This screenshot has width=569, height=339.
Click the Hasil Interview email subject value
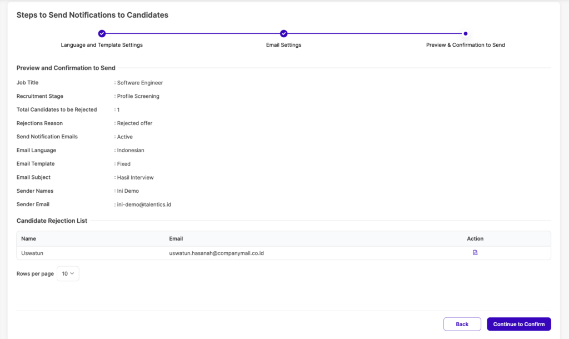pyautogui.click(x=136, y=177)
